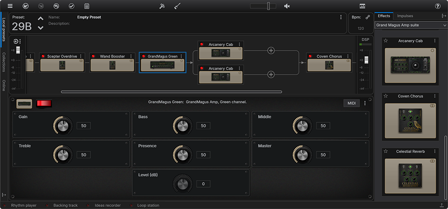This screenshot has width=448, height=209.
Task: Click the MIDI button
Action: click(x=351, y=103)
